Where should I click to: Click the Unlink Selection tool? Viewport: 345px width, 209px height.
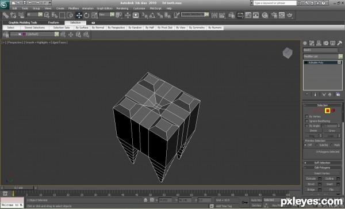pos(13,15)
